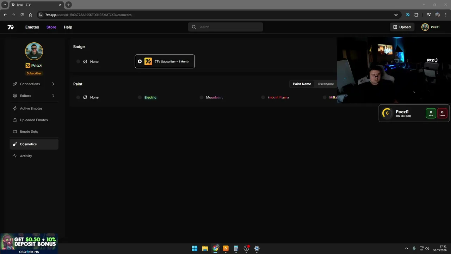The height and width of the screenshot is (254, 451).
Task: Open the Help menu
Action: pos(68,27)
